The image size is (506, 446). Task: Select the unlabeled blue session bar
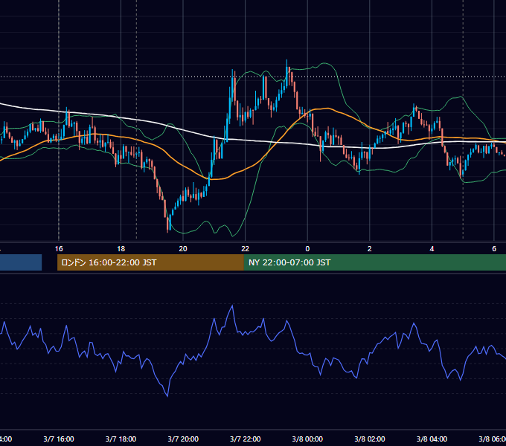click(21, 262)
